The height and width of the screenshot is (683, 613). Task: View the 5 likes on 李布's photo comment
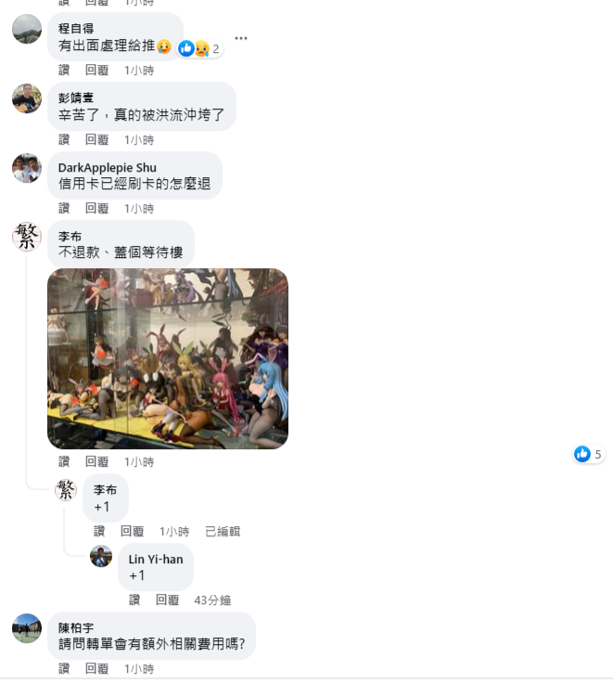[x=589, y=455]
